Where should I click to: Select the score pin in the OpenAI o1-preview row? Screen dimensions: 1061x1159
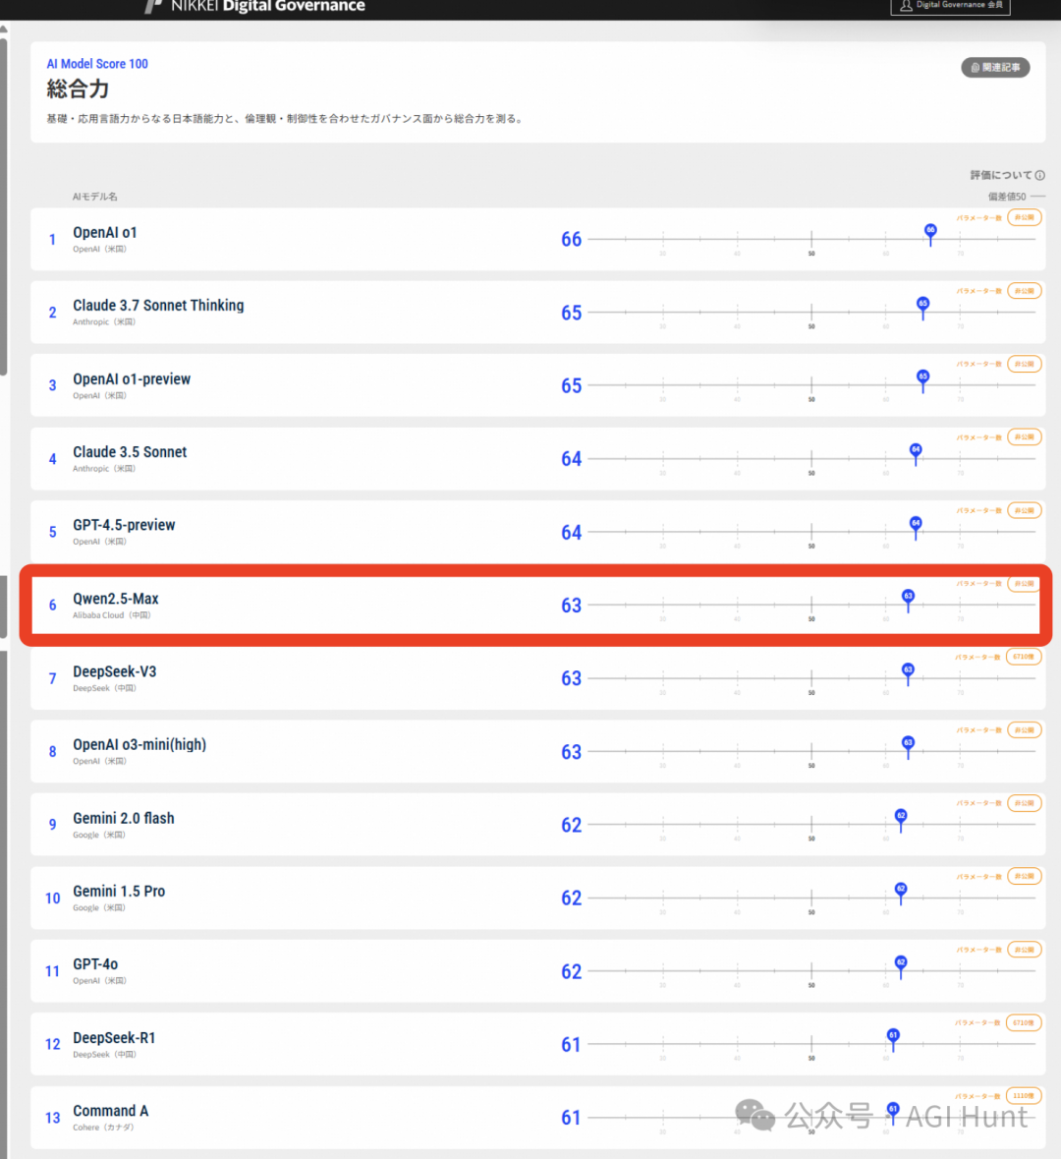pos(922,379)
